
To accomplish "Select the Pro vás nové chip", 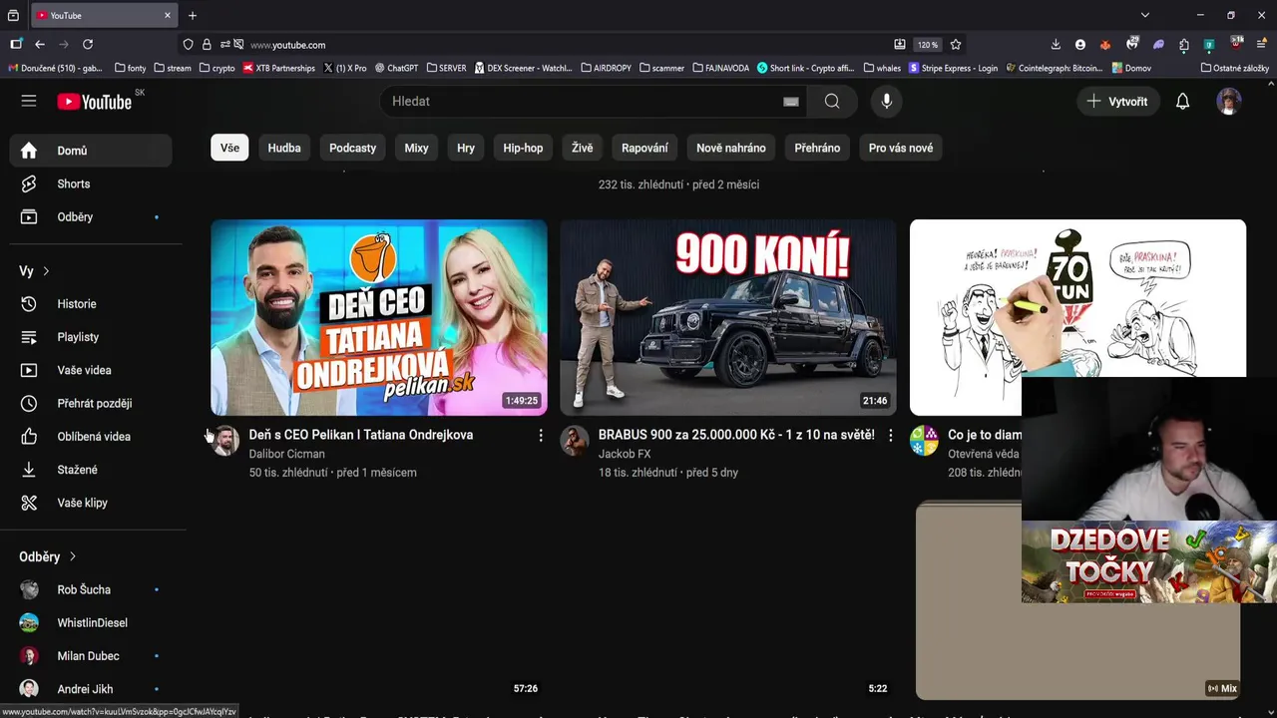I will point(901,148).
